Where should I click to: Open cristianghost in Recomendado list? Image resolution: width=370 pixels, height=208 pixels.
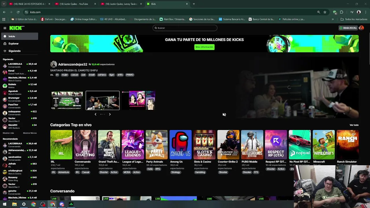[19, 172]
